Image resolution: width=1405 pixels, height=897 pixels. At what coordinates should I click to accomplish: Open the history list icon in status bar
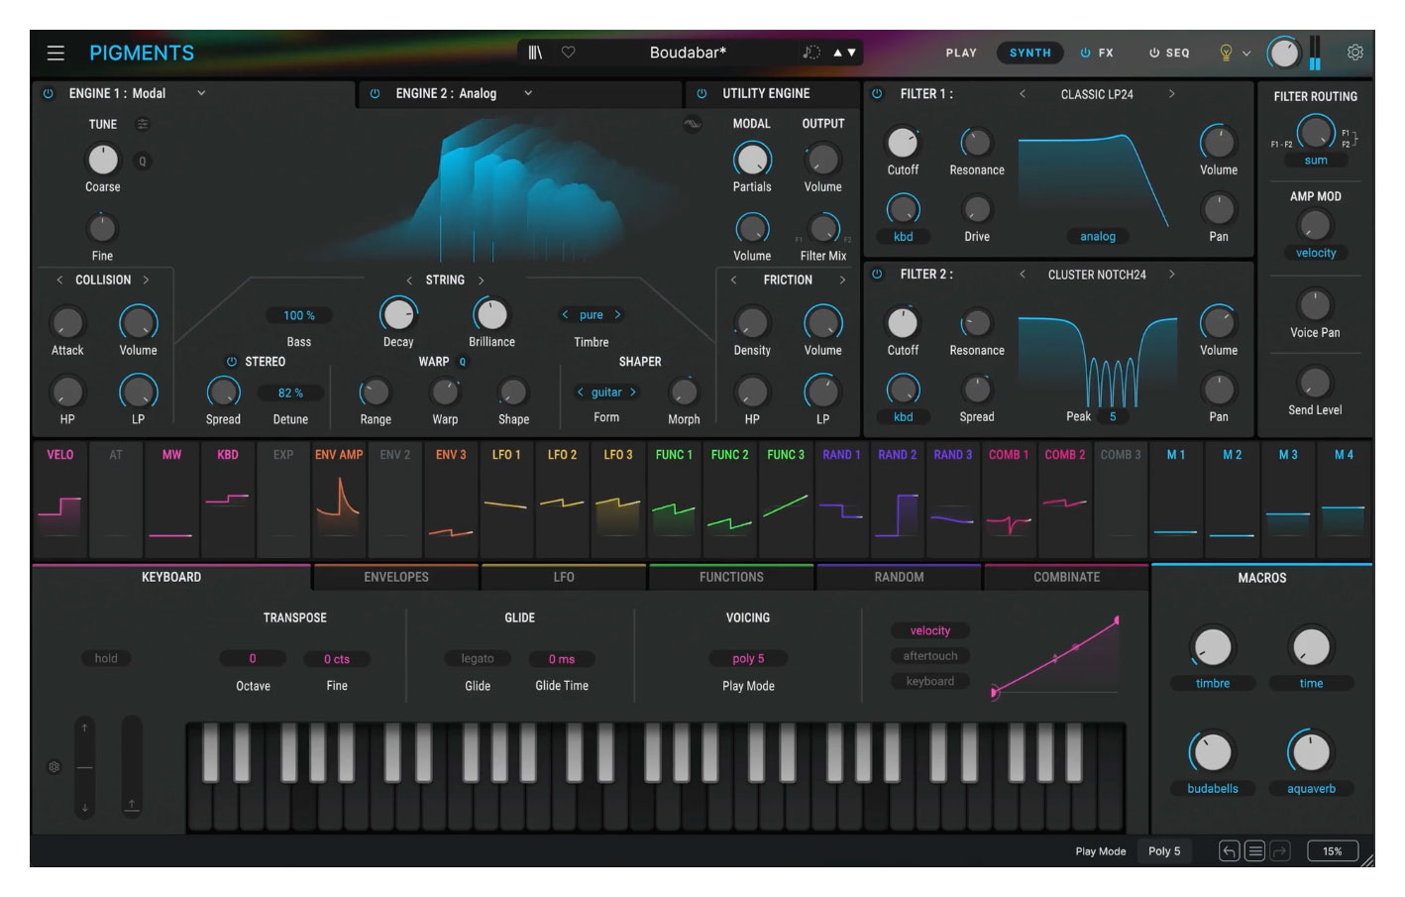point(1254,850)
